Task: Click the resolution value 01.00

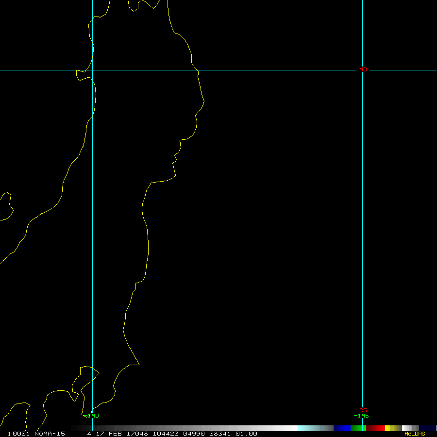Action: point(246,434)
